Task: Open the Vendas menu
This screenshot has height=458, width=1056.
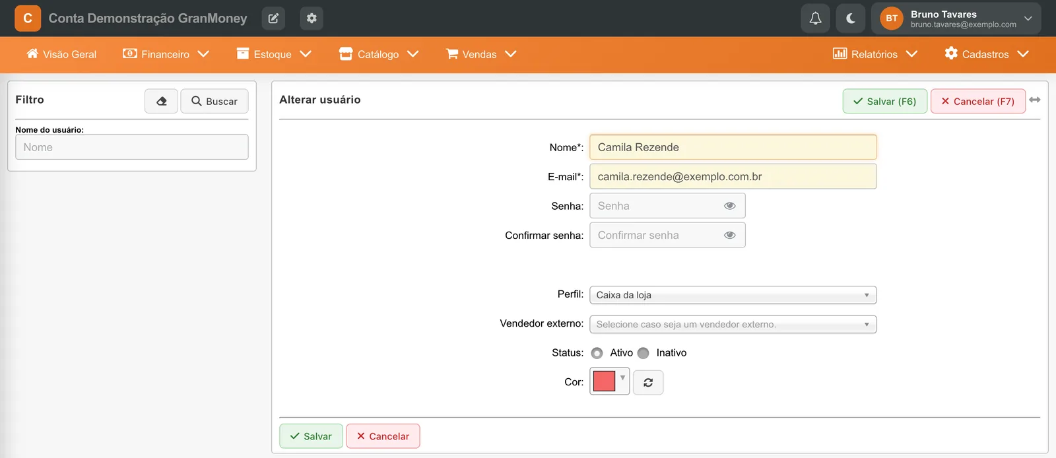Action: pyautogui.click(x=481, y=54)
